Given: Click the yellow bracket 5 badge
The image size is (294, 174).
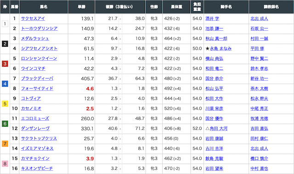Looking at the screenshot, I should pos(5,104).
